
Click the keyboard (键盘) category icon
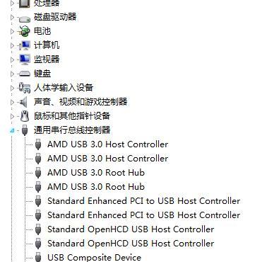(25, 74)
